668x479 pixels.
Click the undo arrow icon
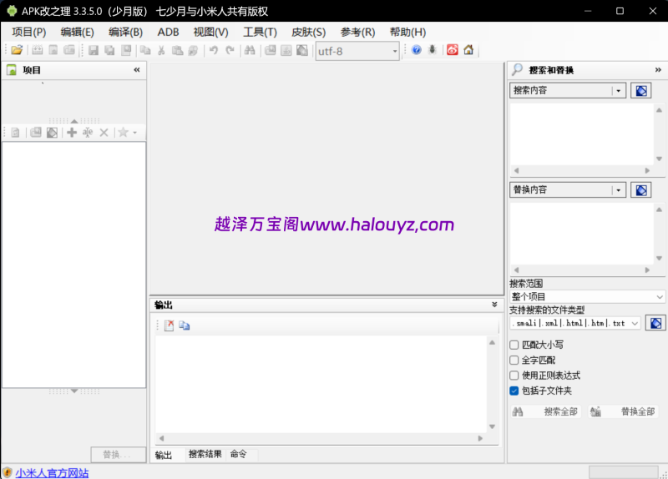pos(214,50)
